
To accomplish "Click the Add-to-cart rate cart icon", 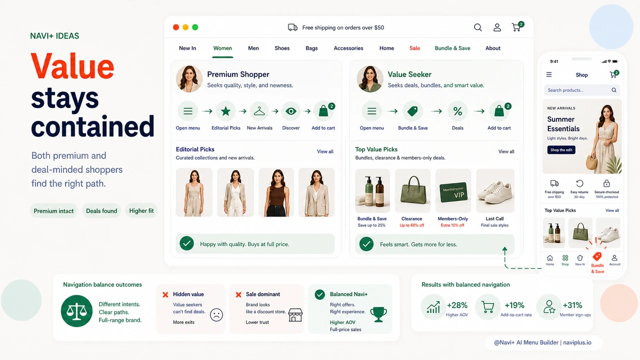I will click(x=488, y=306).
